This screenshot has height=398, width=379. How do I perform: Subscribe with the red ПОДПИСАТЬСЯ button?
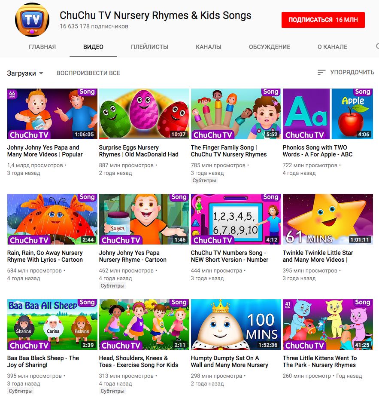323,20
